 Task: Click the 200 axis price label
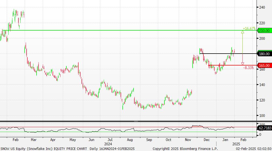pos(262,38)
